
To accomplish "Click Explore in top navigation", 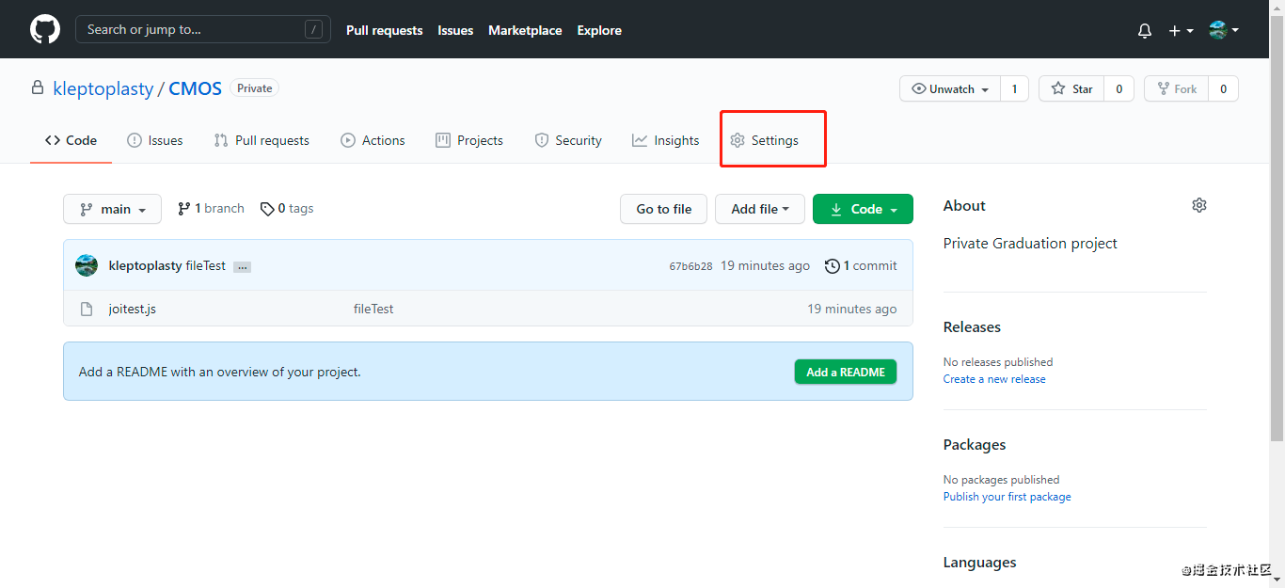I will point(599,30).
